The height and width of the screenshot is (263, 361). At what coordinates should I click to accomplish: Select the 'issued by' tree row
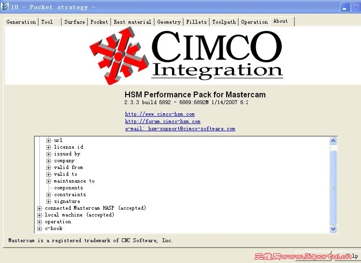(67, 154)
